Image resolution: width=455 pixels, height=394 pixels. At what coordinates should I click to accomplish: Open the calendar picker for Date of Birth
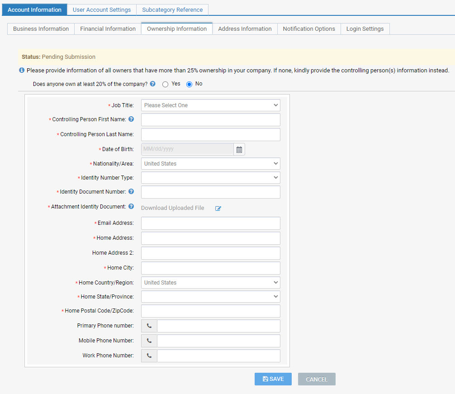pyautogui.click(x=239, y=149)
